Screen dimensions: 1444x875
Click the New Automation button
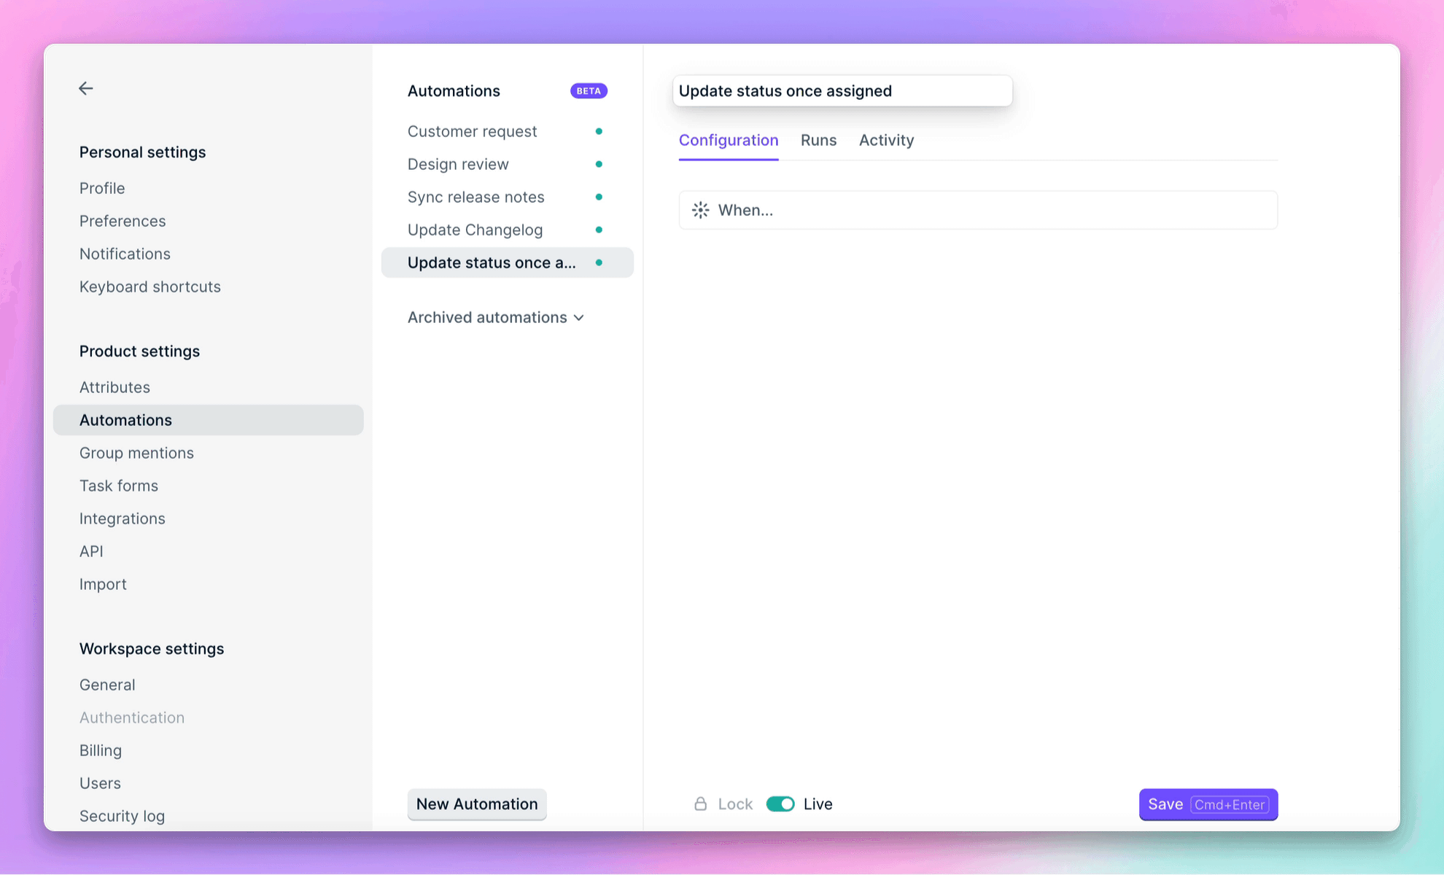[477, 804]
